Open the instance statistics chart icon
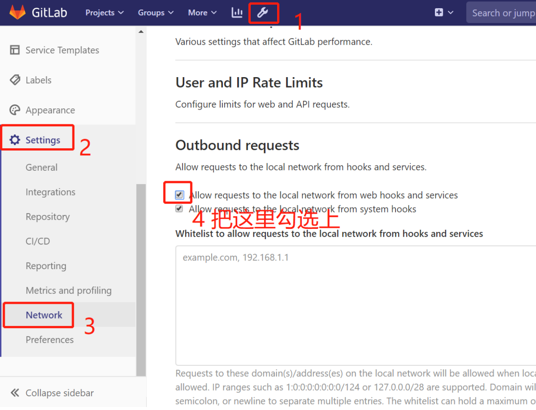The image size is (536, 410). click(x=237, y=13)
